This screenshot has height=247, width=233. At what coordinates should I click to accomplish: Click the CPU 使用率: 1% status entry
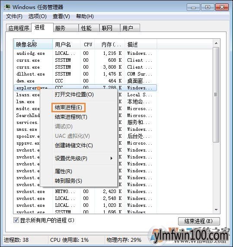69,240
